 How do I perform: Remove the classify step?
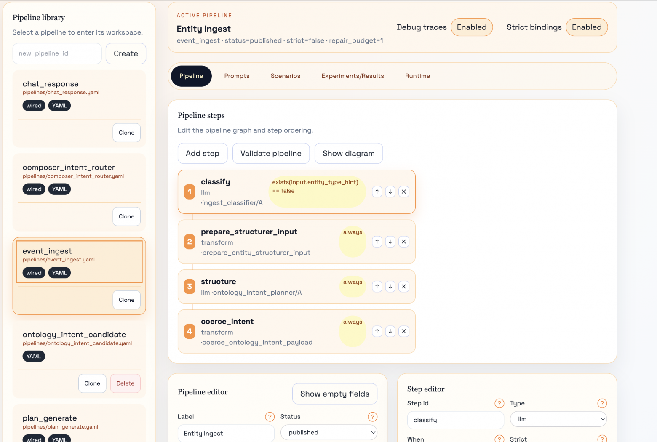404,192
